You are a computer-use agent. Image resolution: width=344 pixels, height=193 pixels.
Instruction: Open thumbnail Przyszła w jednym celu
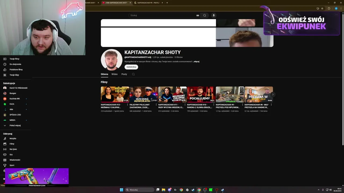coord(259,94)
